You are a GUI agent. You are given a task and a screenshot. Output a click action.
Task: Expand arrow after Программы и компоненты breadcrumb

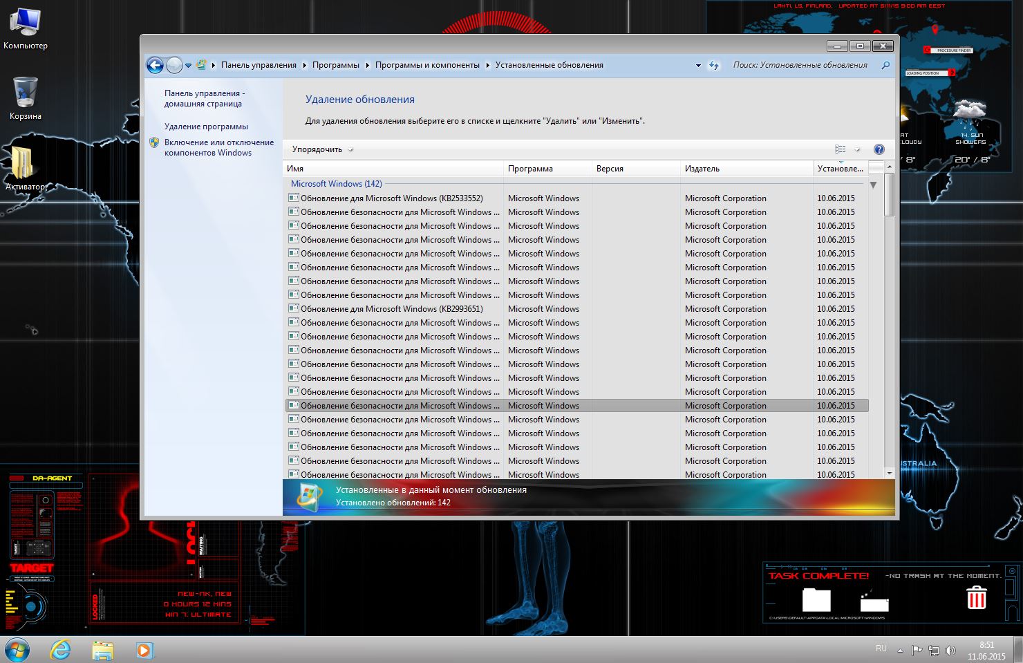point(487,65)
